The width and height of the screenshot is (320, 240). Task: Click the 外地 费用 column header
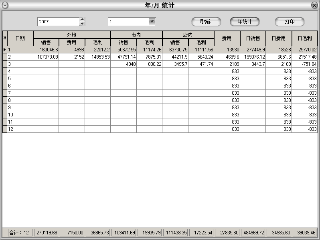pyautogui.click(x=72, y=42)
